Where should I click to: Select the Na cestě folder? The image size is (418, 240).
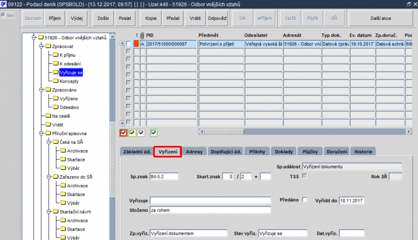click(x=61, y=116)
